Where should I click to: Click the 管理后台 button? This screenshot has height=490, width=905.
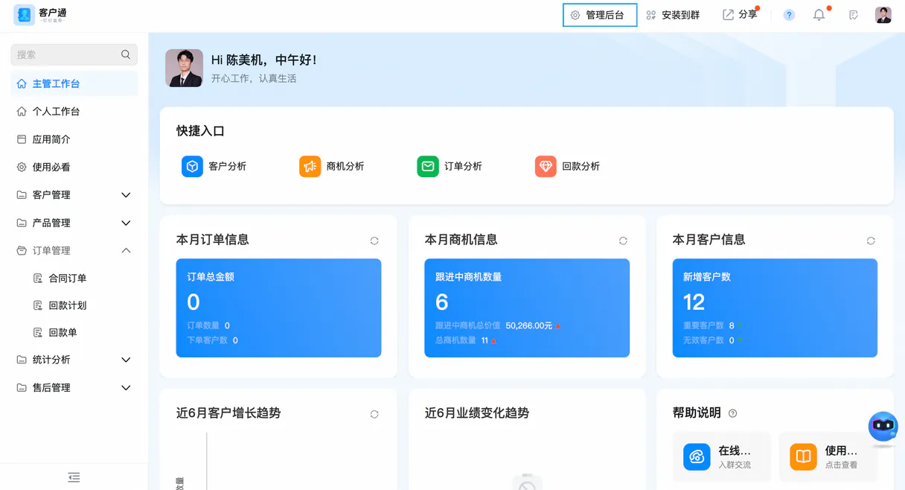pyautogui.click(x=599, y=15)
